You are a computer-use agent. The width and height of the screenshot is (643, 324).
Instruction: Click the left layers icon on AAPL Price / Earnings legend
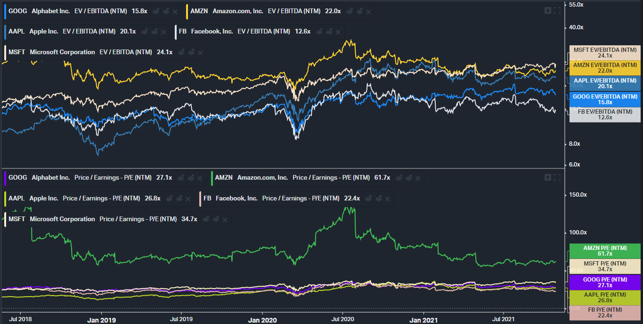point(168,198)
